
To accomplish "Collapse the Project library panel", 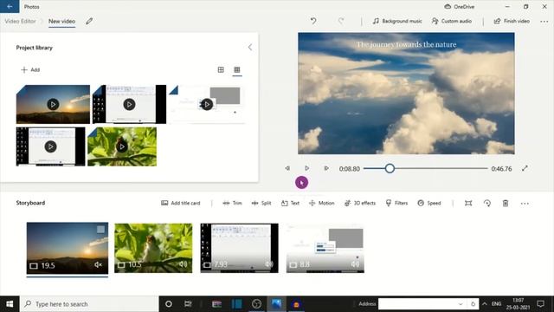I will pyautogui.click(x=250, y=48).
